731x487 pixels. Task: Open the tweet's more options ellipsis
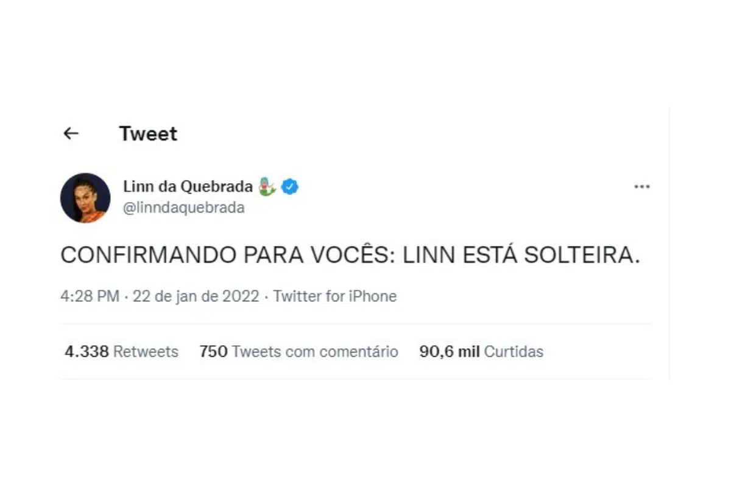(x=642, y=187)
